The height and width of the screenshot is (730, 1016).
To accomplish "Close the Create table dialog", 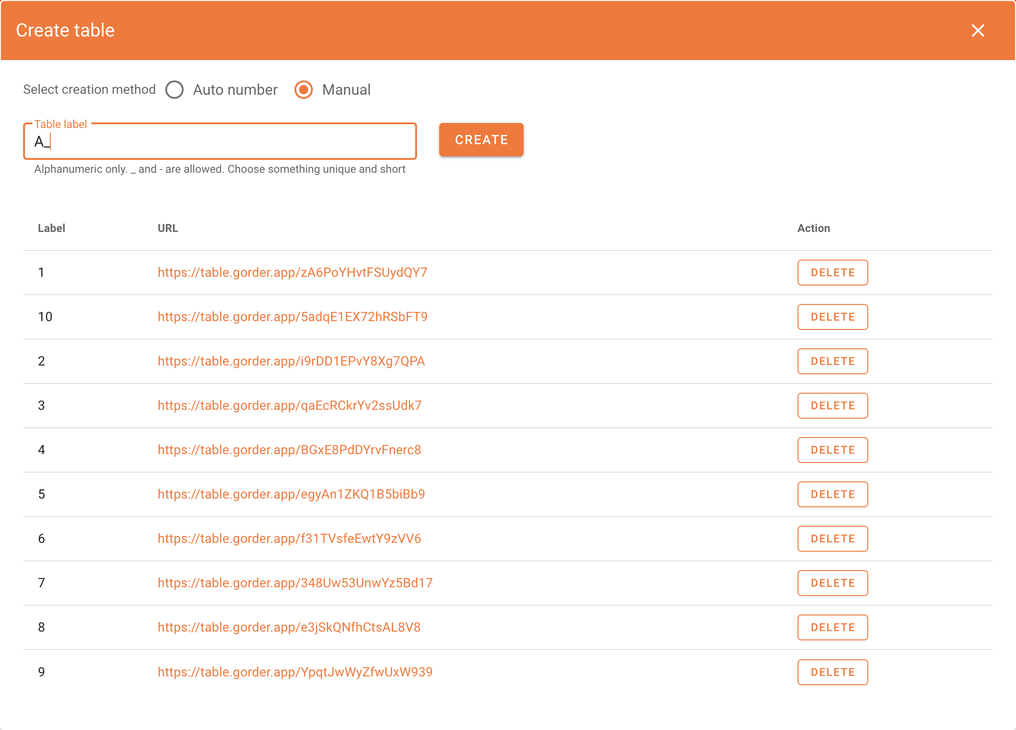I will point(978,30).
